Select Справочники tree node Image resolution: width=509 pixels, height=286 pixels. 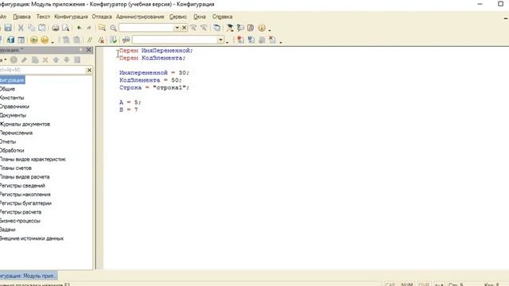14,106
